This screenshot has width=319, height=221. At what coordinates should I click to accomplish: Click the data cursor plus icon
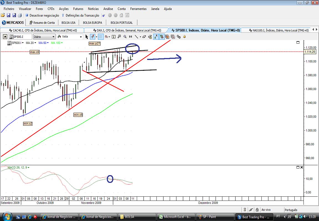pyautogui.click(x=119, y=37)
